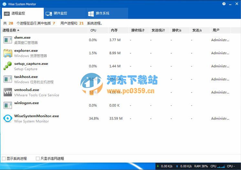Select the WiseSystemMonitor.exe process name

coord(37,116)
